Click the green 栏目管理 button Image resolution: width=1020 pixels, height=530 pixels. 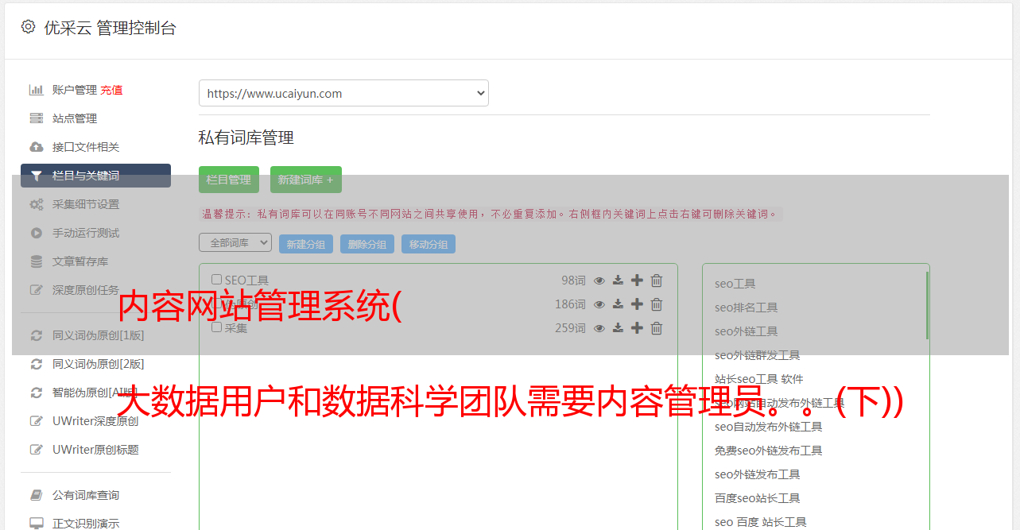point(229,180)
